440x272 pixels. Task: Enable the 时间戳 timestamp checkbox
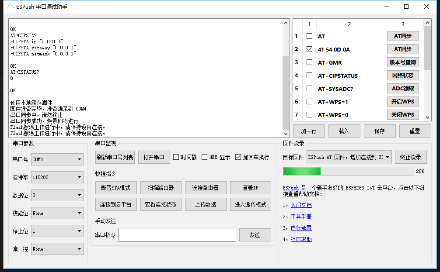(176, 157)
